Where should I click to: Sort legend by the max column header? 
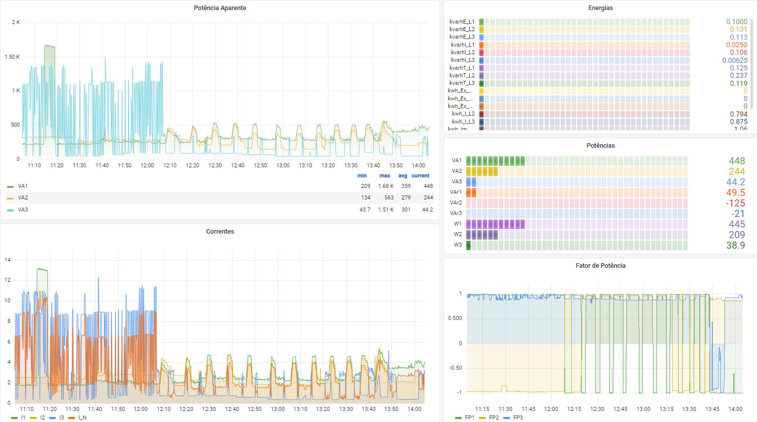[384, 176]
